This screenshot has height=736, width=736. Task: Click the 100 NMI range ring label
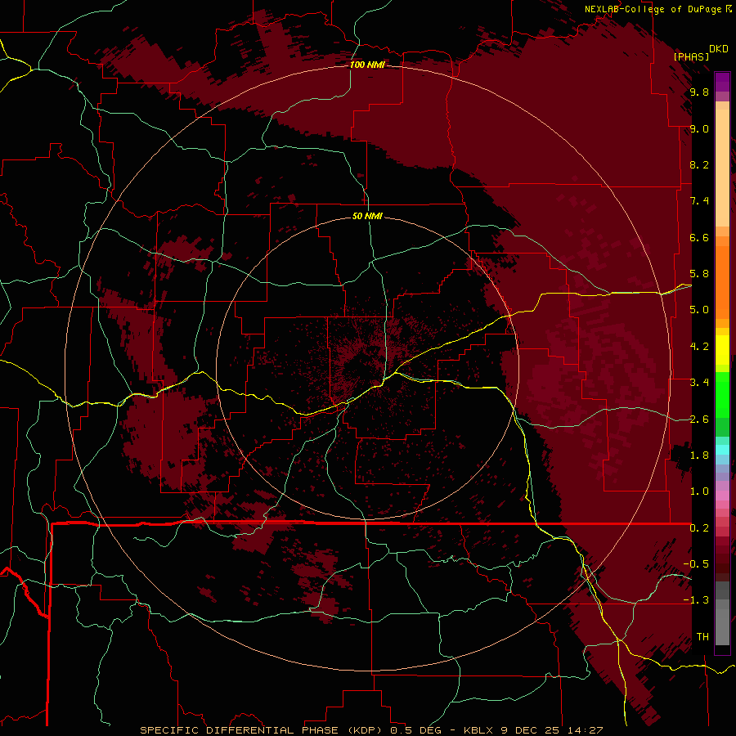pyautogui.click(x=367, y=65)
